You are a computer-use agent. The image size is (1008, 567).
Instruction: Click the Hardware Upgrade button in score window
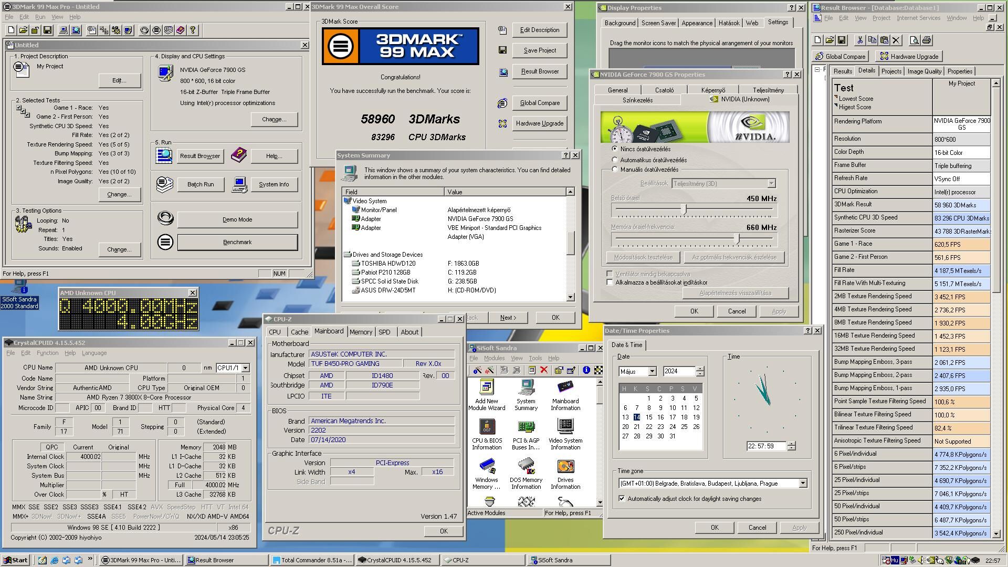pos(539,124)
